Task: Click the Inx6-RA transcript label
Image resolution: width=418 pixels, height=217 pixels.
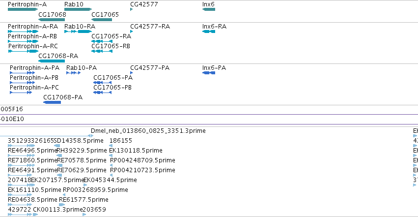Action: [x=214, y=27]
